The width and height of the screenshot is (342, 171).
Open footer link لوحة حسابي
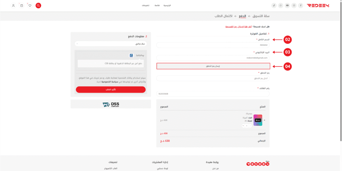163,168
